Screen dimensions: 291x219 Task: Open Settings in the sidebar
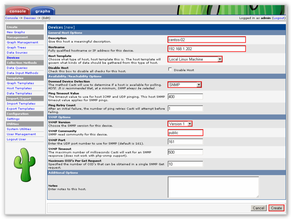13,119
